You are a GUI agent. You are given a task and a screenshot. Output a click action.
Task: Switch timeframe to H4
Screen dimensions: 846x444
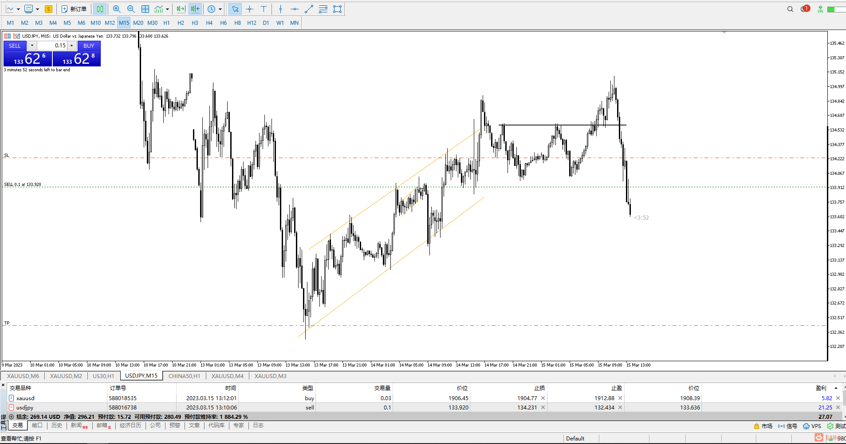point(209,23)
